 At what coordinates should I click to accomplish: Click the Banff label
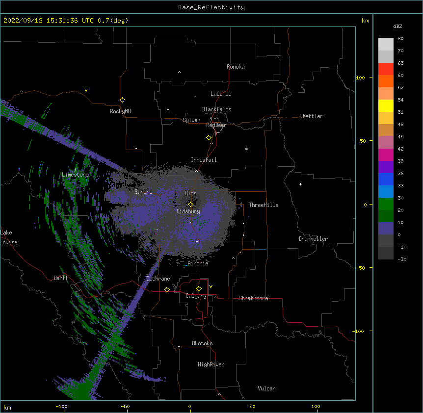[61, 278]
